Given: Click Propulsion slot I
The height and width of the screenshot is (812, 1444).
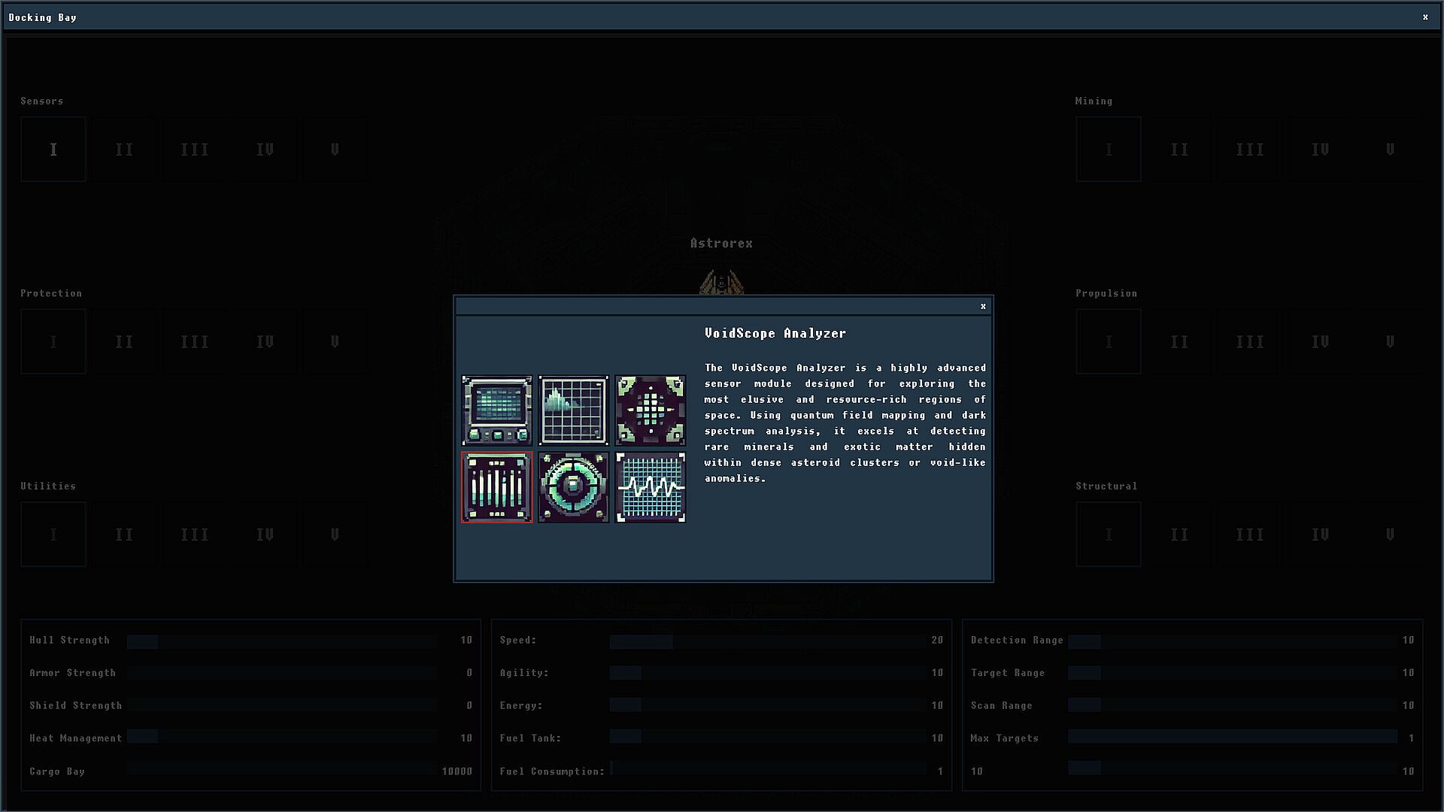Looking at the screenshot, I should (1108, 341).
